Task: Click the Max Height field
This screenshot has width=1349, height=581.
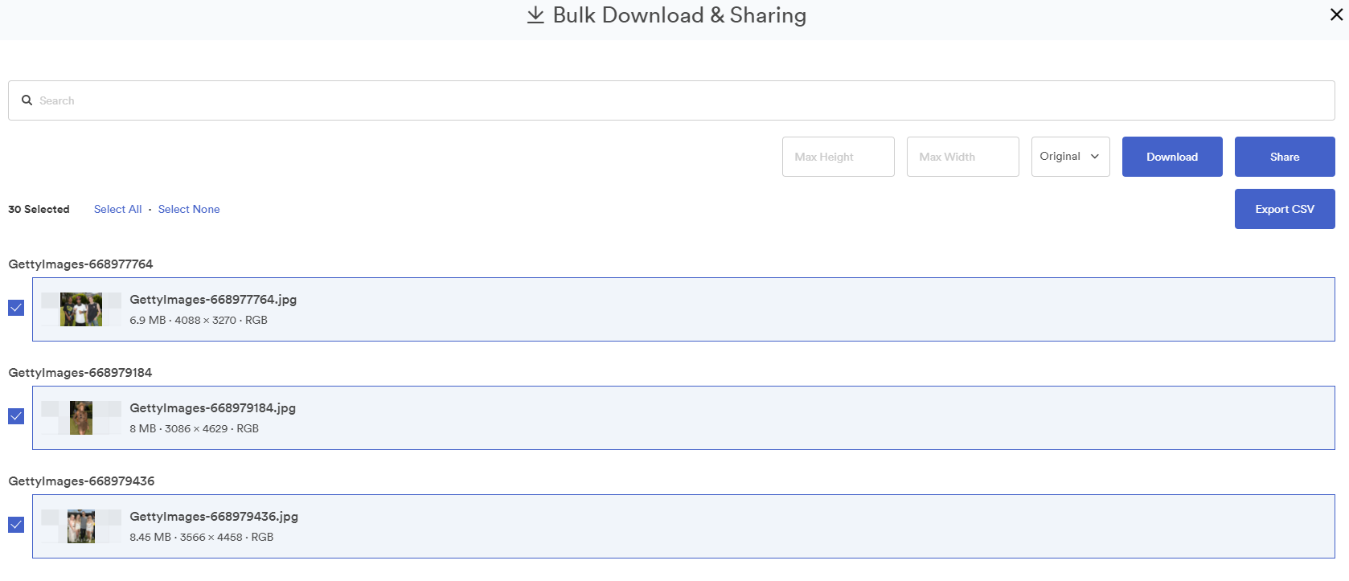Action: (838, 157)
